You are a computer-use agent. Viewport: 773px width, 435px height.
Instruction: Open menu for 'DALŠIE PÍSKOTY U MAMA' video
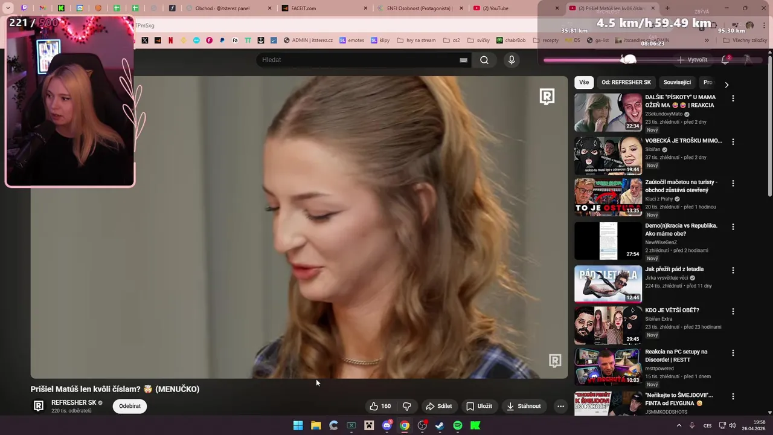pyautogui.click(x=733, y=98)
